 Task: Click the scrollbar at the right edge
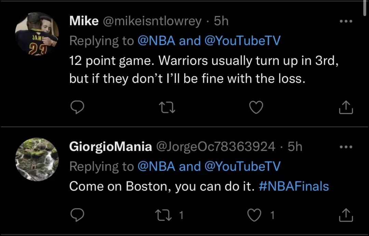[365, 9]
